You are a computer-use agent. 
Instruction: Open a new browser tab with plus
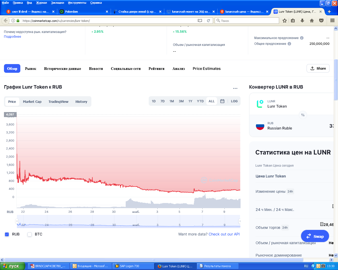point(329,12)
